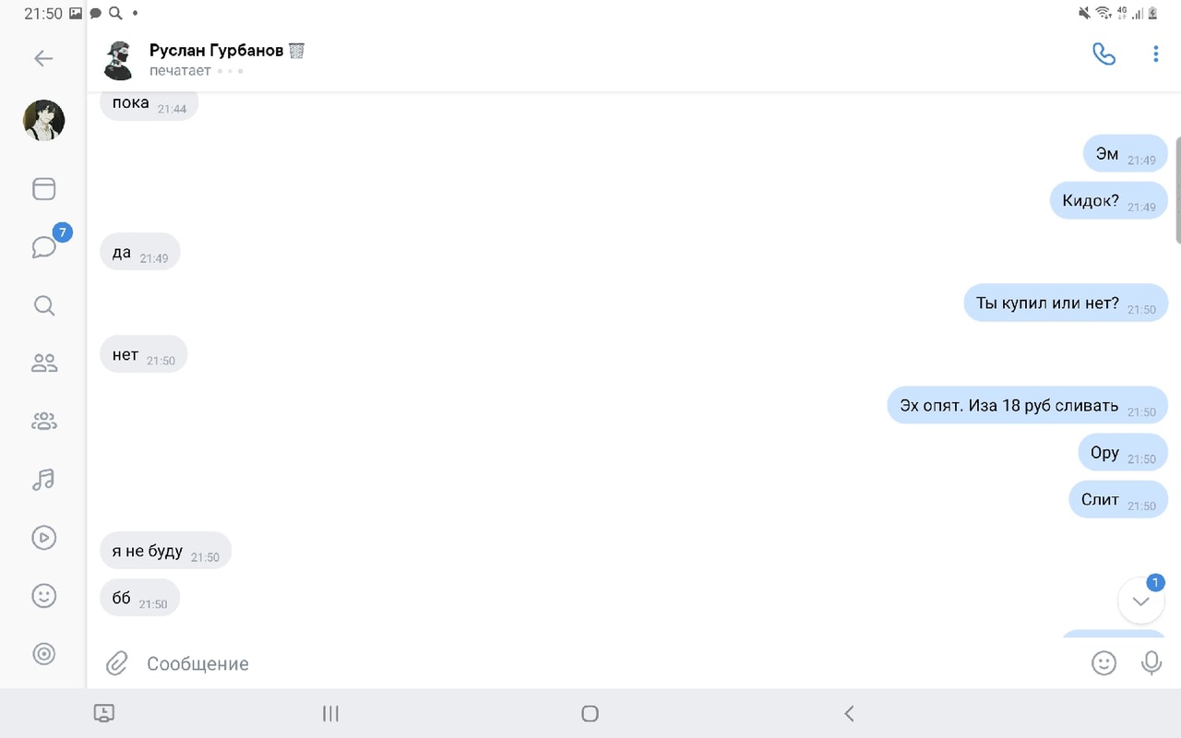The image size is (1181, 738).
Task: Open the music section in sidebar
Action: 43,480
